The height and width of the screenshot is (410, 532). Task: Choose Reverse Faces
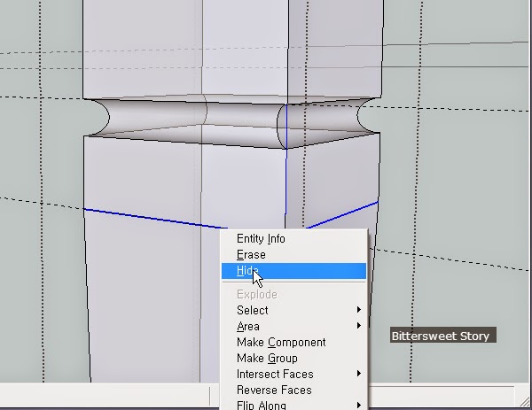tap(293, 390)
